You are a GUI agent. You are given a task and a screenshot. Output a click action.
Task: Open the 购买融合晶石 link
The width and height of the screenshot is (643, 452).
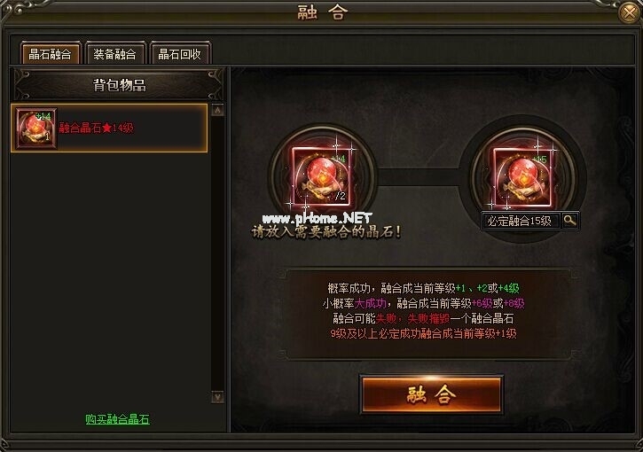pos(117,419)
